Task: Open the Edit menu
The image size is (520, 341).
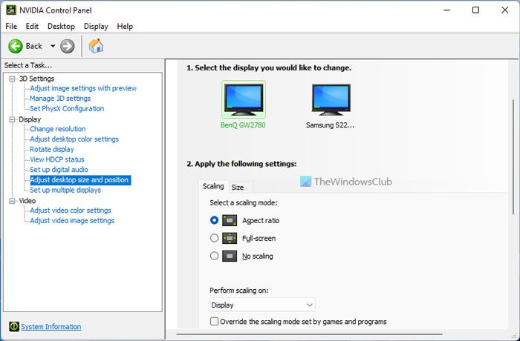Action: click(x=32, y=27)
